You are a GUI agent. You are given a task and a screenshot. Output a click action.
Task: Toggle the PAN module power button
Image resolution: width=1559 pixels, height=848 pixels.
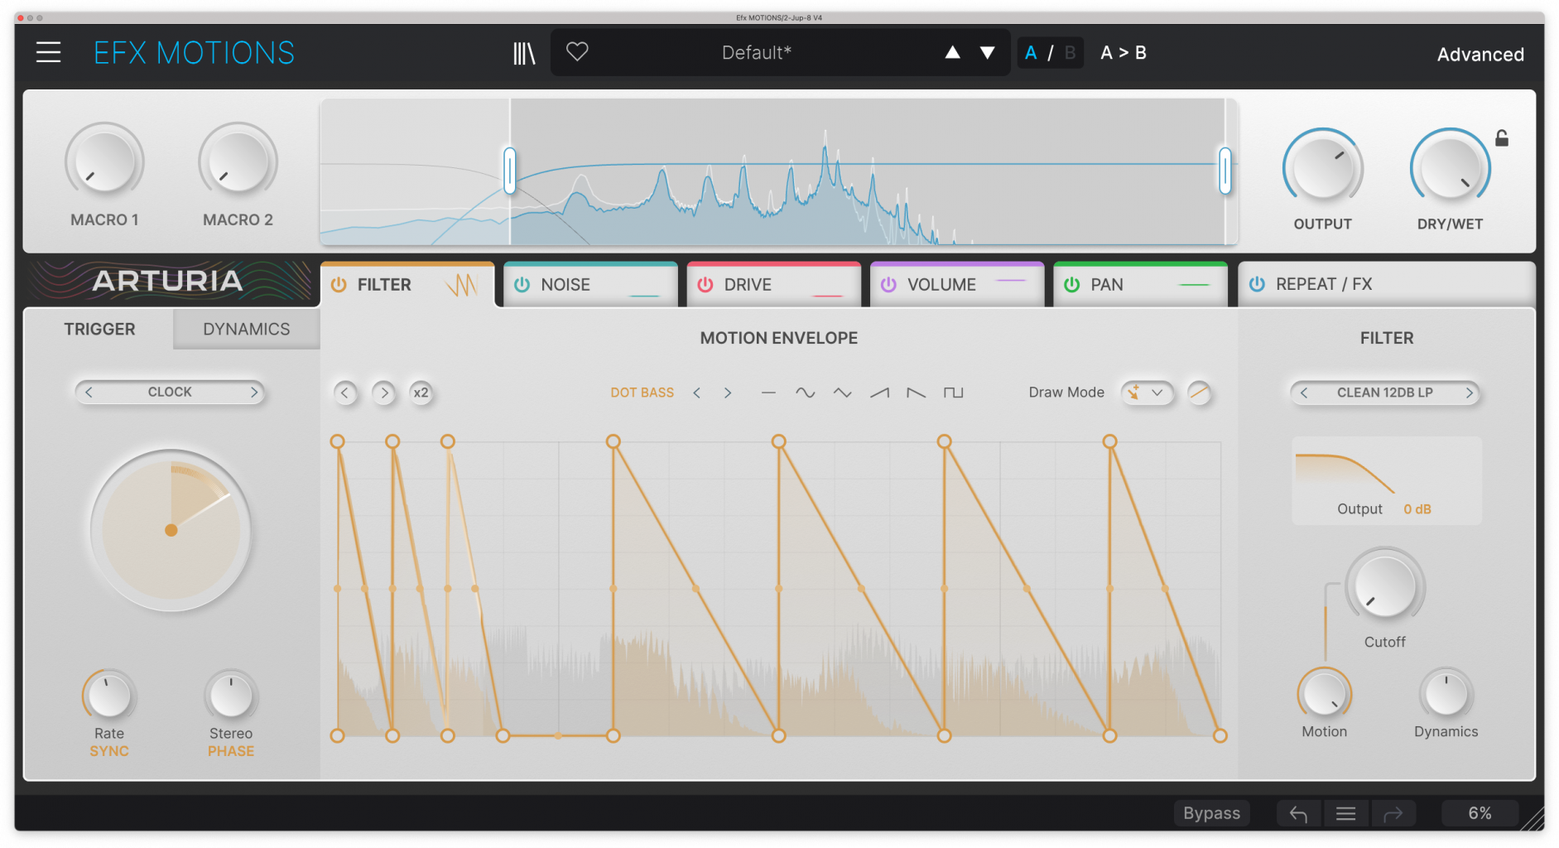[1071, 284]
